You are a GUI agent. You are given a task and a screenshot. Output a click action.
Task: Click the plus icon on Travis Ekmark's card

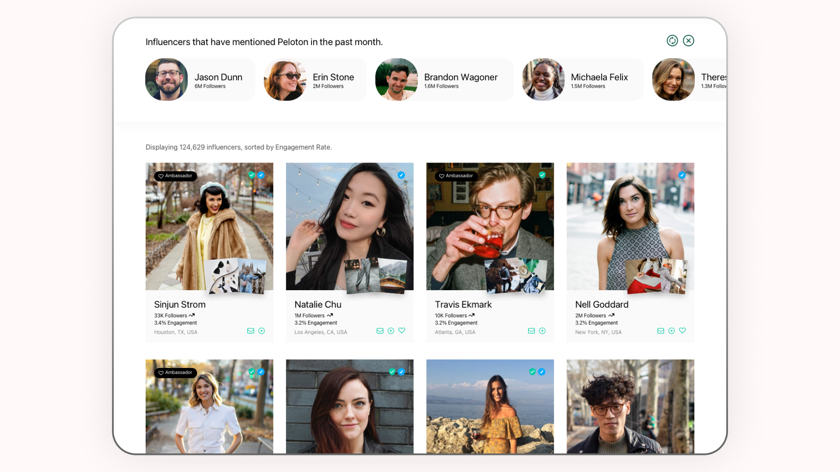click(x=542, y=331)
